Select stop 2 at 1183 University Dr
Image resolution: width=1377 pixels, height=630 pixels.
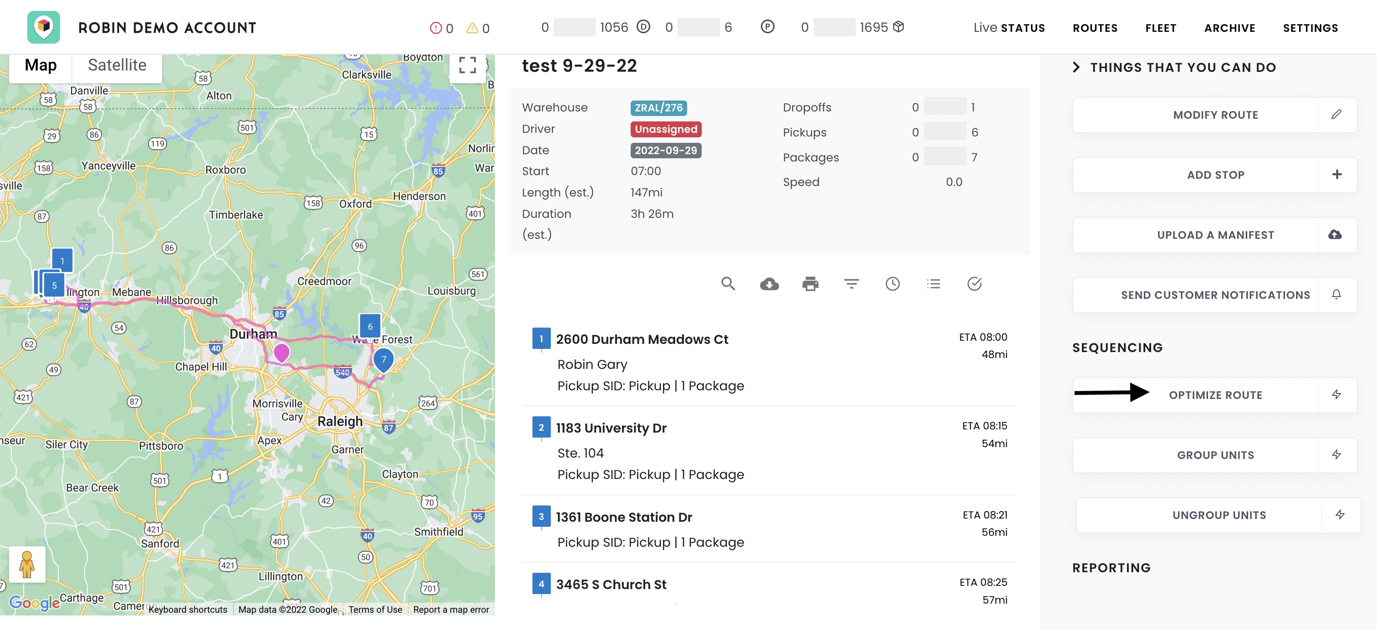pos(611,428)
